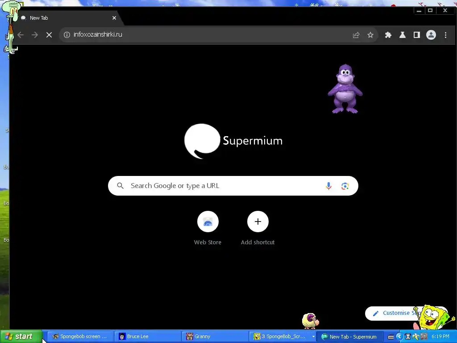Click the white cat tray icon
The width and height of the screenshot is (457, 343).
point(408,337)
